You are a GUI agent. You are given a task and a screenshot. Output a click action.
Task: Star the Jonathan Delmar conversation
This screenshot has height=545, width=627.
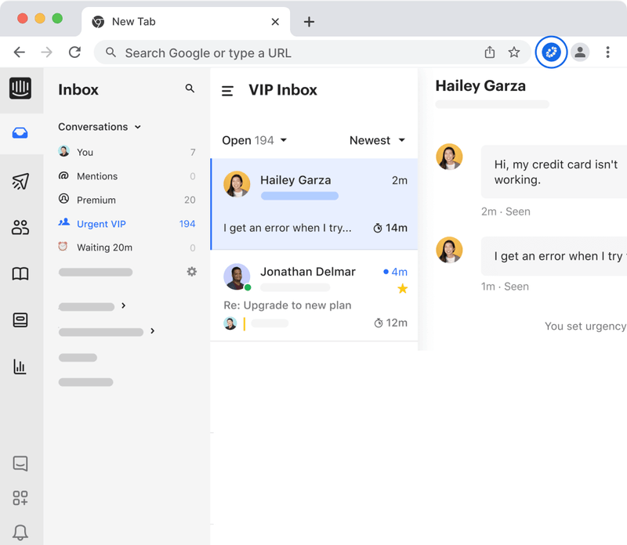[402, 289]
